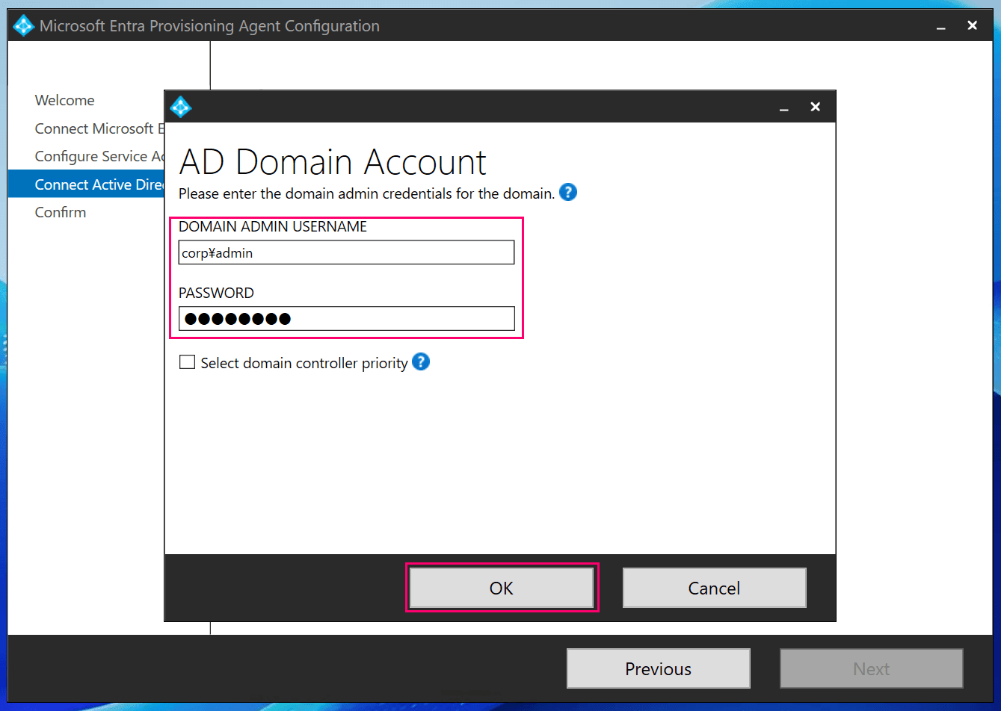Click the PASSWORD label text

point(216,293)
